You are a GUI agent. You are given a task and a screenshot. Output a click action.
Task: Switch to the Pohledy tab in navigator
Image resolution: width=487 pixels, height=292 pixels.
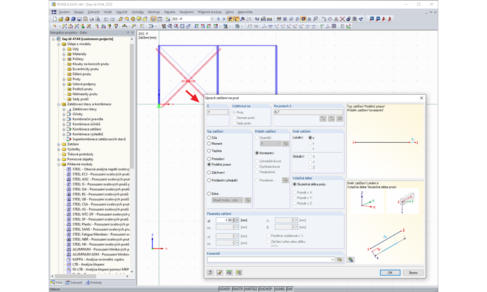[94, 282]
